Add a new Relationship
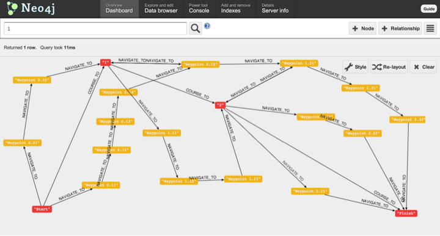 pos(400,28)
